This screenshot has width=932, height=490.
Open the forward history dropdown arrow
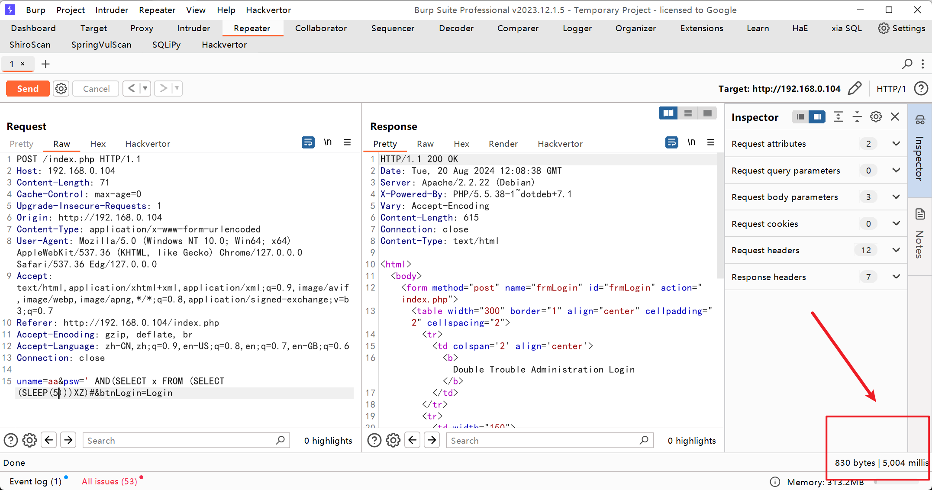[177, 88]
